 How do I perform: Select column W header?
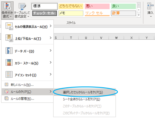[116, 38]
